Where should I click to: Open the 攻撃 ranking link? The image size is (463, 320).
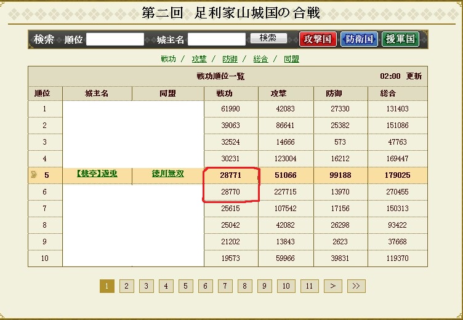[199, 59]
